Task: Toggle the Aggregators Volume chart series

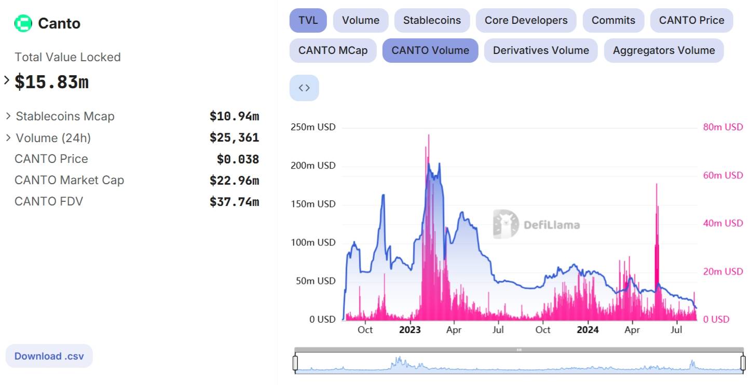Action: tap(664, 50)
